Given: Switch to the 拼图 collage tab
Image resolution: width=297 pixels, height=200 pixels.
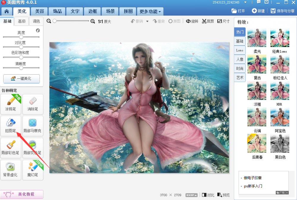Looking at the screenshot, I should tap(128, 12).
